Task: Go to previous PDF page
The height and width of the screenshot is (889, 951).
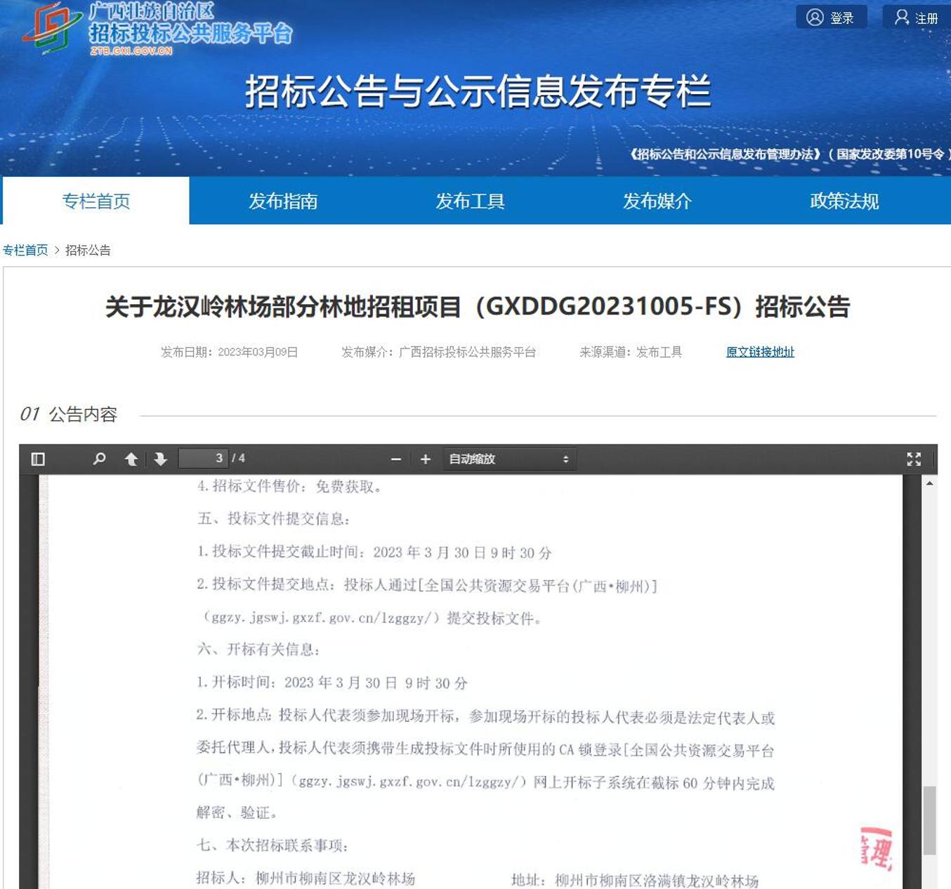Action: click(x=131, y=459)
